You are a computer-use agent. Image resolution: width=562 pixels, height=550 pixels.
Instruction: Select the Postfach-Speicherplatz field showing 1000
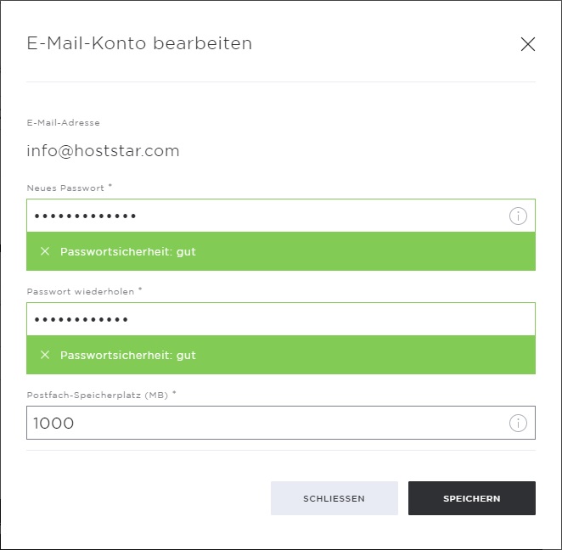[281, 423]
